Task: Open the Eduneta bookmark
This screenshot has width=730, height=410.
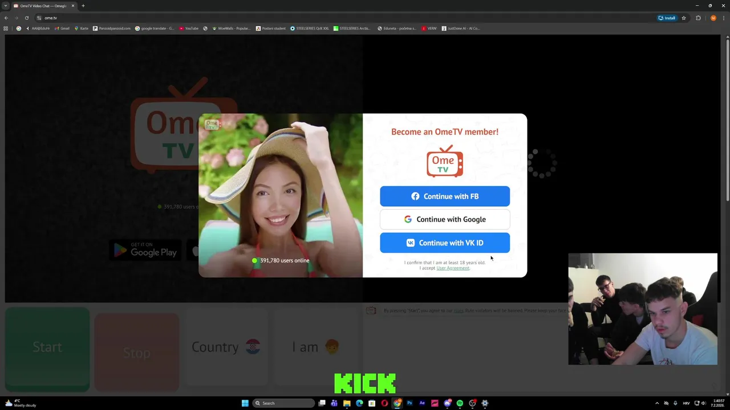Action: click(x=397, y=28)
